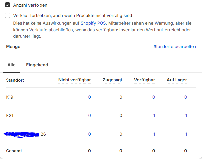The width and height of the screenshot is (202, 159).
Task: Click the "Nicht verfügbar" column header
Action: point(74,80)
